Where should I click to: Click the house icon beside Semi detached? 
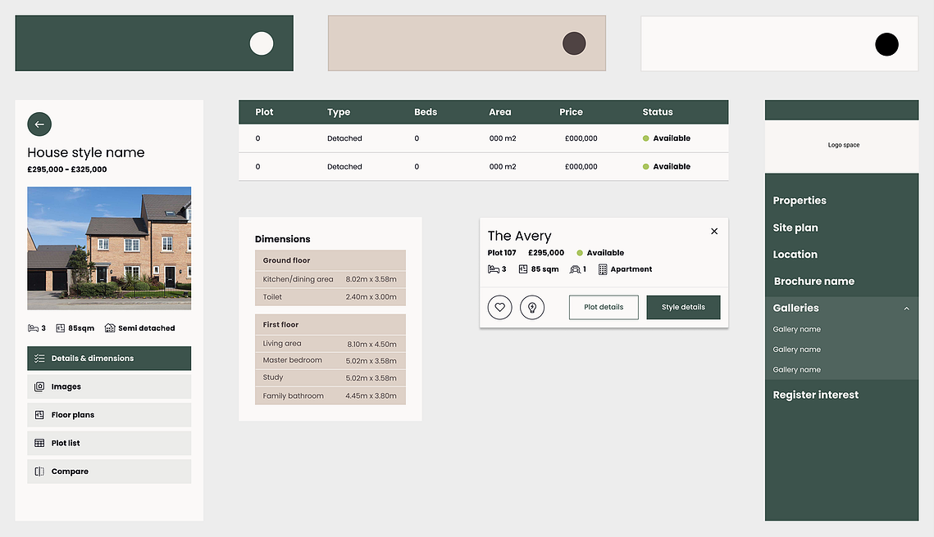tap(110, 328)
